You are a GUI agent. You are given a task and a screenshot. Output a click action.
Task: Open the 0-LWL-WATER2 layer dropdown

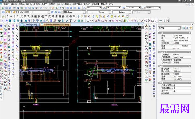coord(27,12)
